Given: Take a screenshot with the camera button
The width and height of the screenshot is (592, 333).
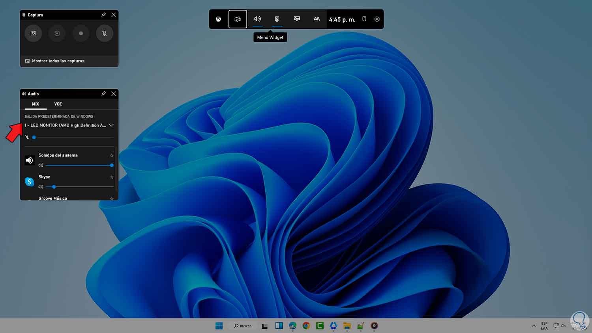Looking at the screenshot, I should pos(33,33).
